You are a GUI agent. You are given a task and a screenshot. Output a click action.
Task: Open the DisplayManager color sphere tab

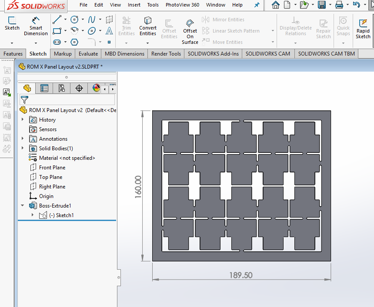(x=96, y=88)
